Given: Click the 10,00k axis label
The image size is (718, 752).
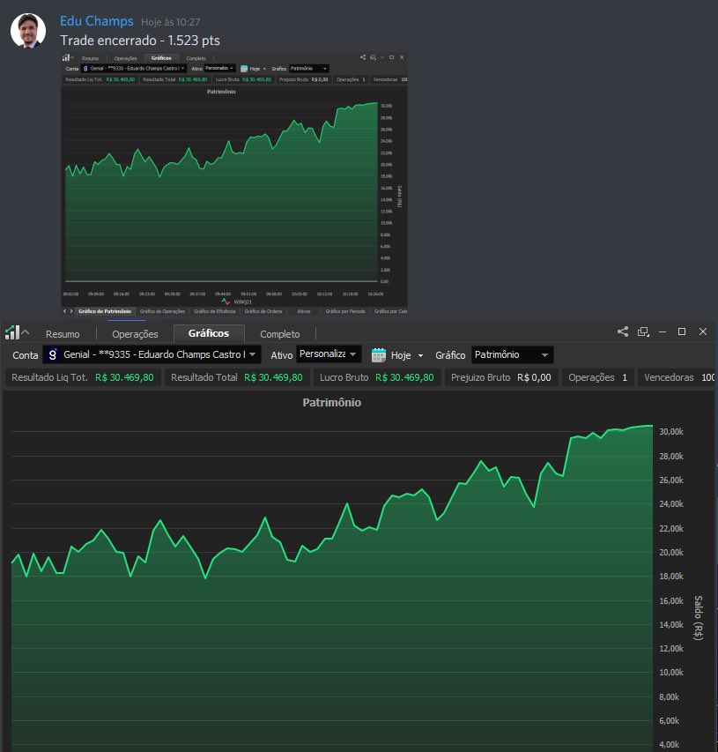Looking at the screenshot, I should coord(671,673).
